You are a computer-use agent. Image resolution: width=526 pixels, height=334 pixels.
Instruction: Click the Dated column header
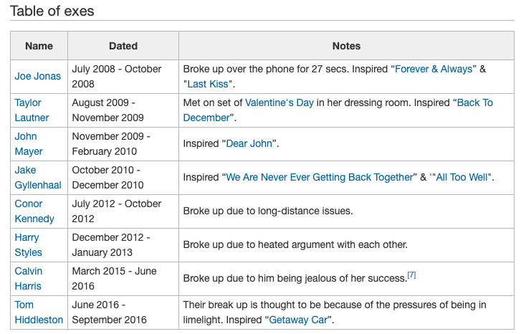(123, 46)
